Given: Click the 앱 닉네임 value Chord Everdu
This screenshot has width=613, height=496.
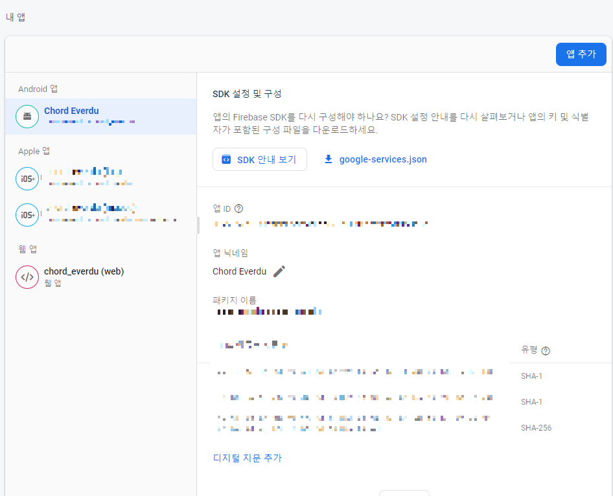Looking at the screenshot, I should tap(239, 271).
